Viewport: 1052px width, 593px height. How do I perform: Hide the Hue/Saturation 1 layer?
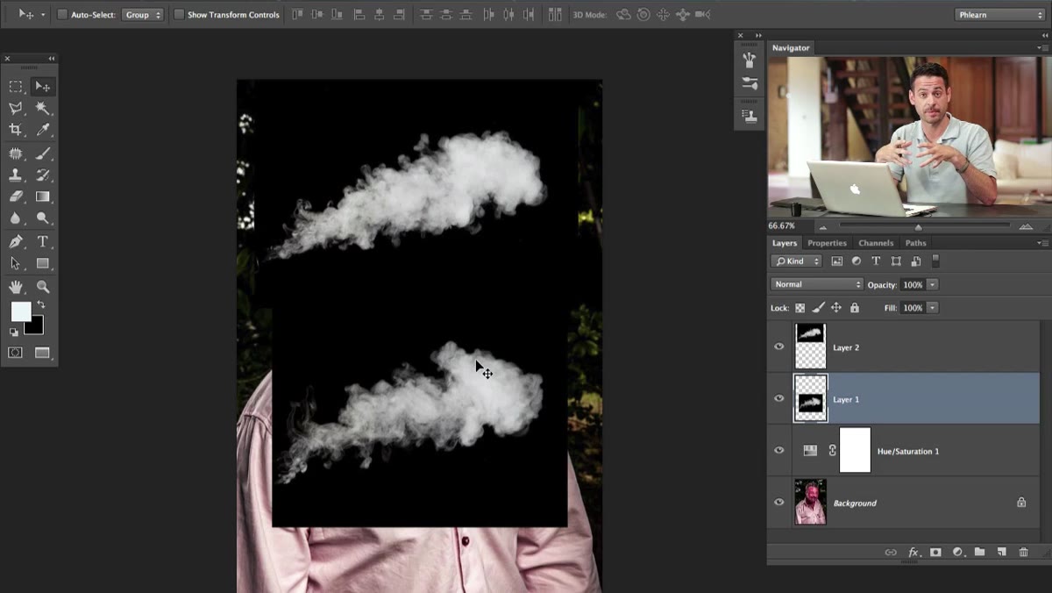[778, 451]
